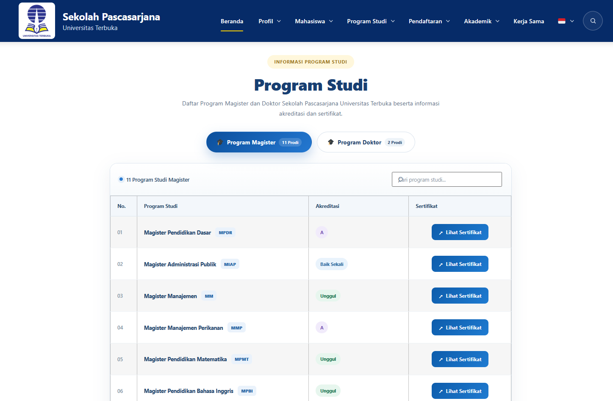Click the Universitas Terbuka logo
The width and height of the screenshot is (613, 401).
click(37, 21)
